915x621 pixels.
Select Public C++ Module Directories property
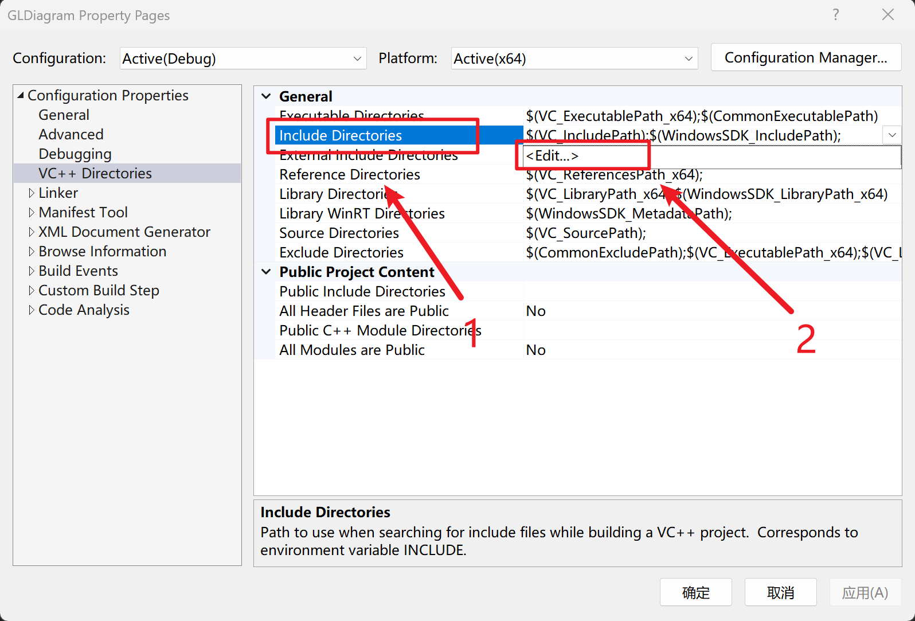click(380, 330)
